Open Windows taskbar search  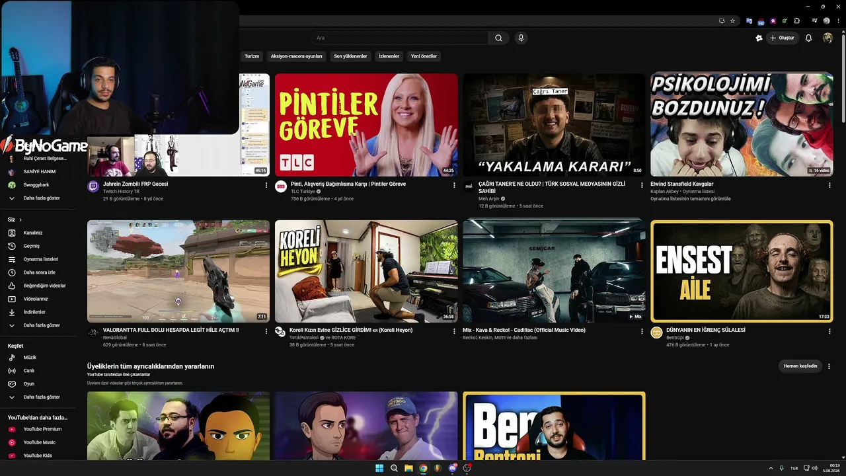(394, 468)
